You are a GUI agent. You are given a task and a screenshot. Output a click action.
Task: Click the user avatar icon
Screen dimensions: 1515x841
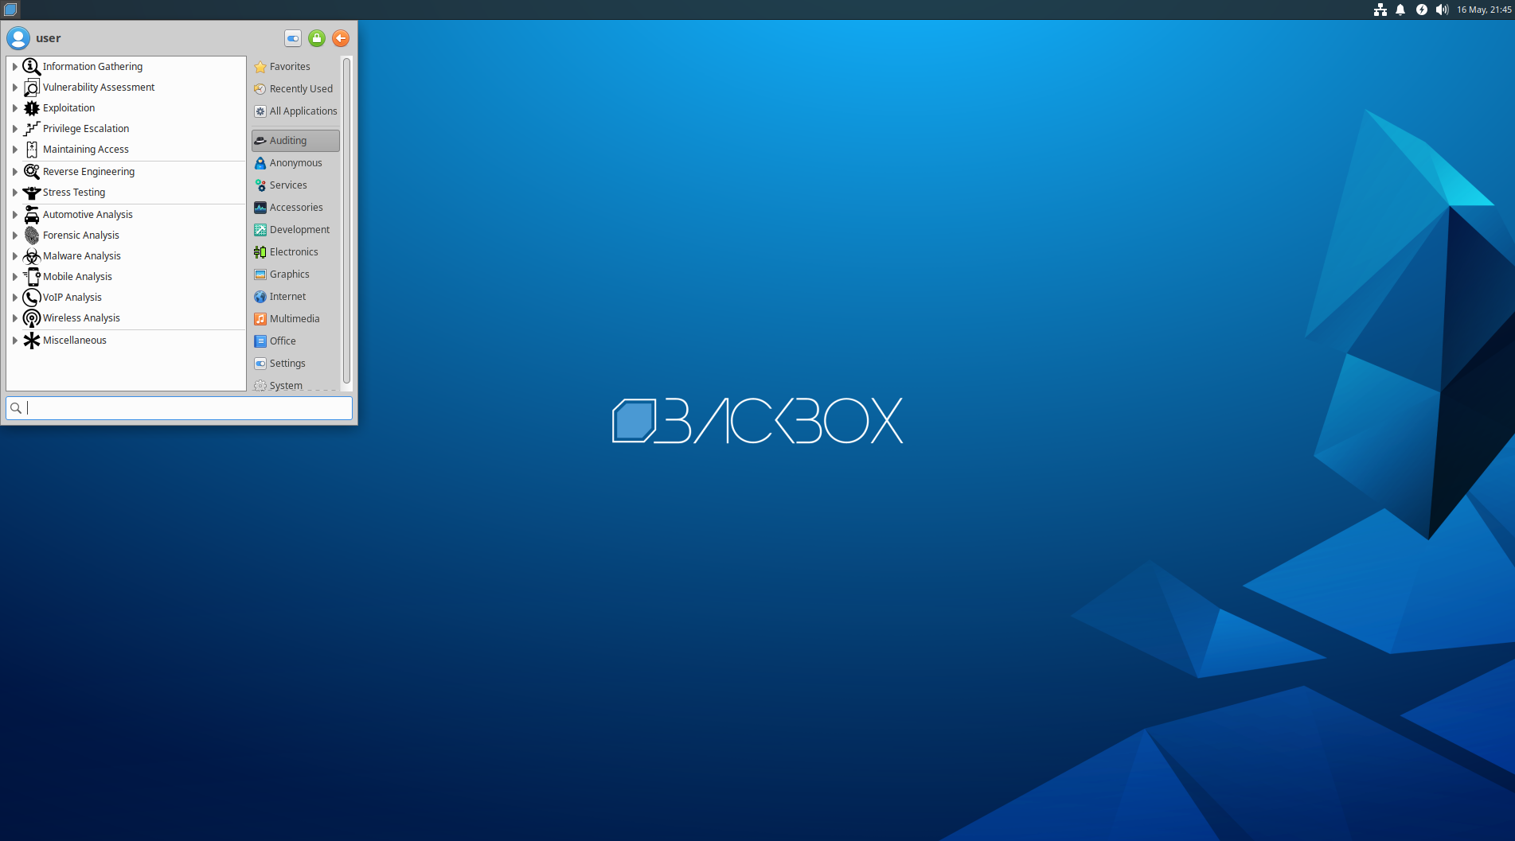click(18, 38)
